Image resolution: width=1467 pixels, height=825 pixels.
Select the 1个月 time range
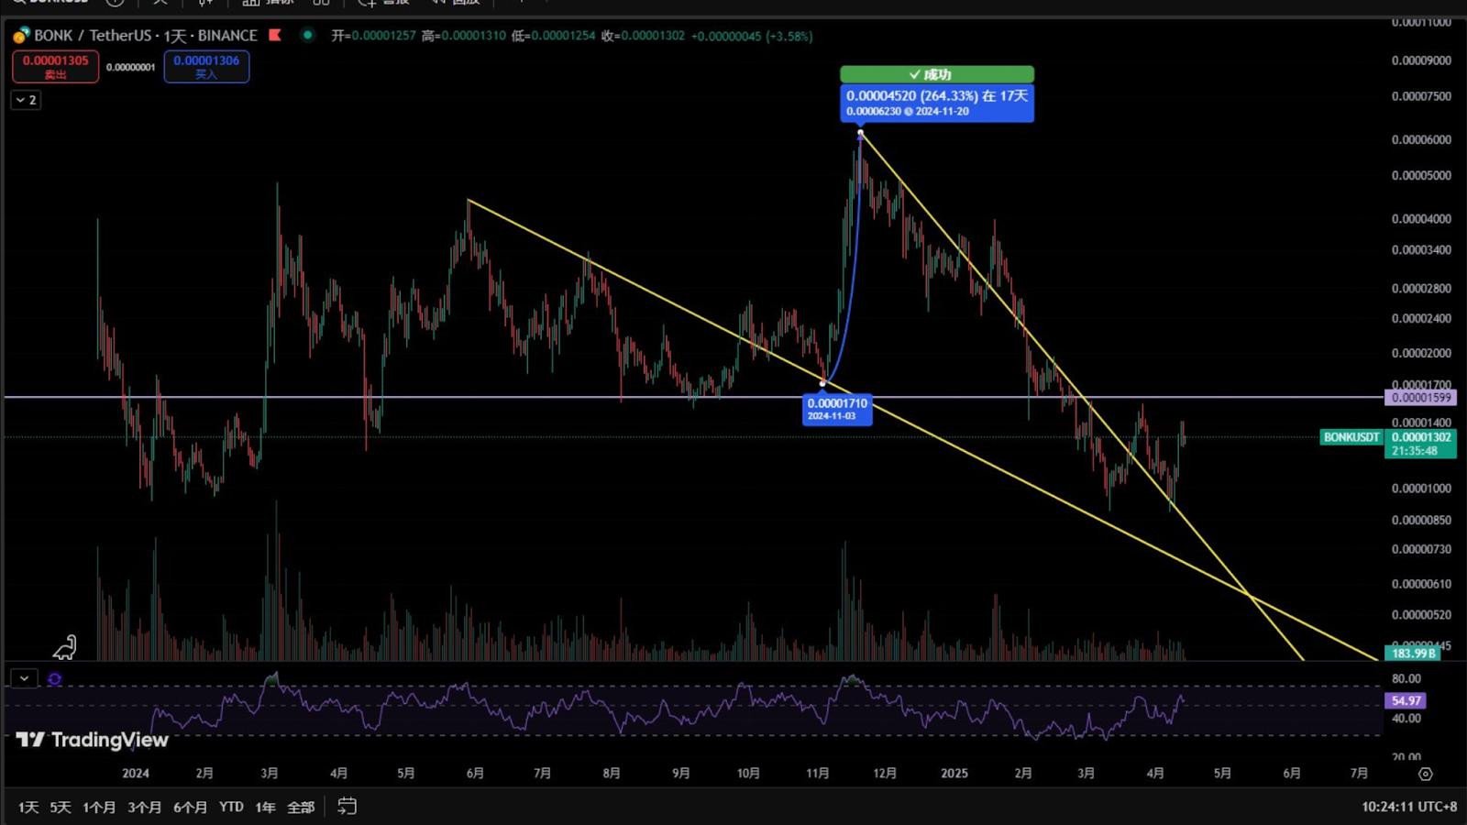pyautogui.click(x=99, y=807)
